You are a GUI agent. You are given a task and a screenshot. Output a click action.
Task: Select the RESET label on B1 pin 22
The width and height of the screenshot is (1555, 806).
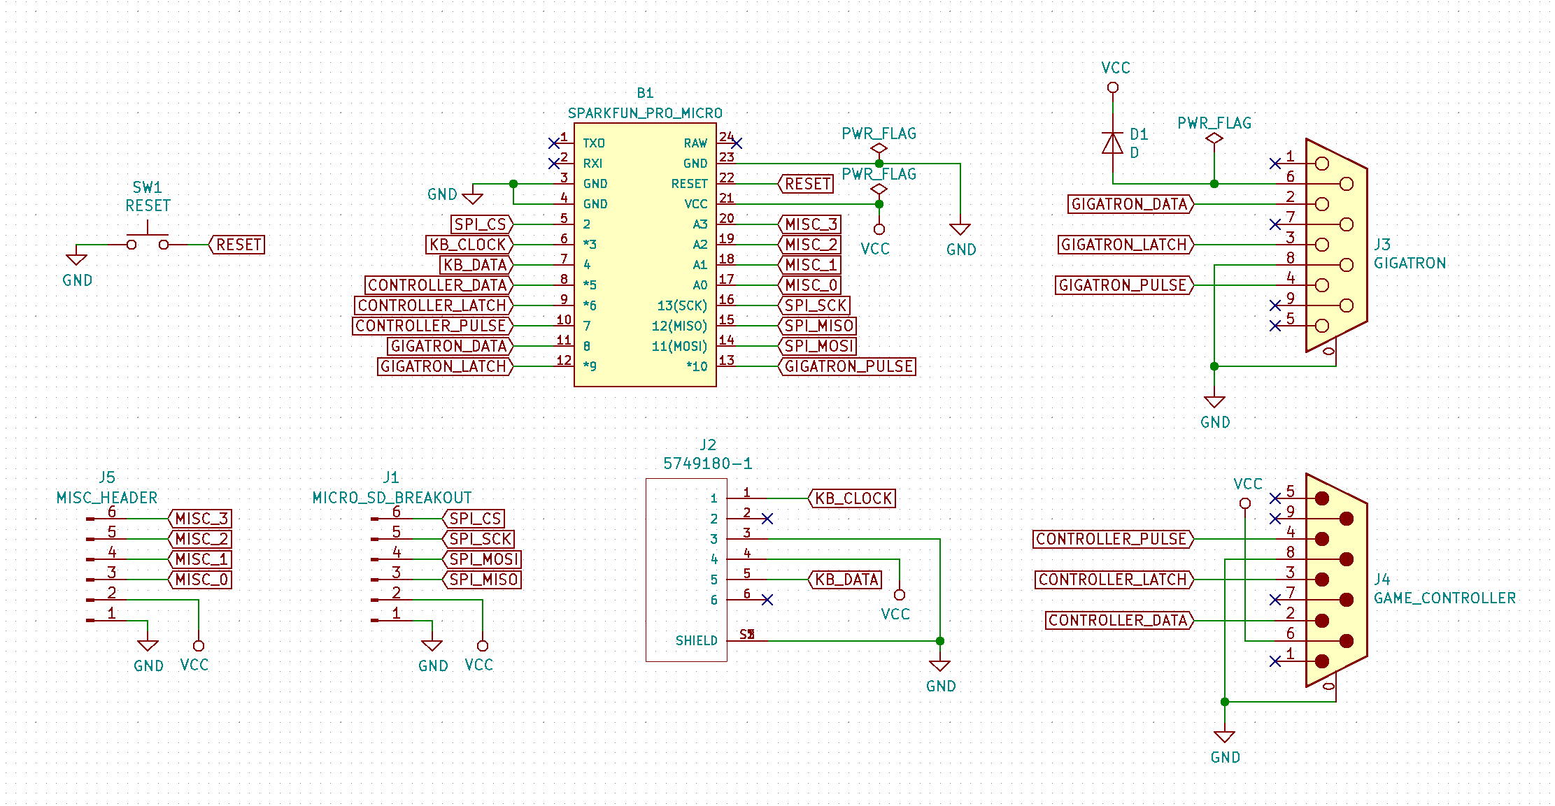tap(806, 184)
